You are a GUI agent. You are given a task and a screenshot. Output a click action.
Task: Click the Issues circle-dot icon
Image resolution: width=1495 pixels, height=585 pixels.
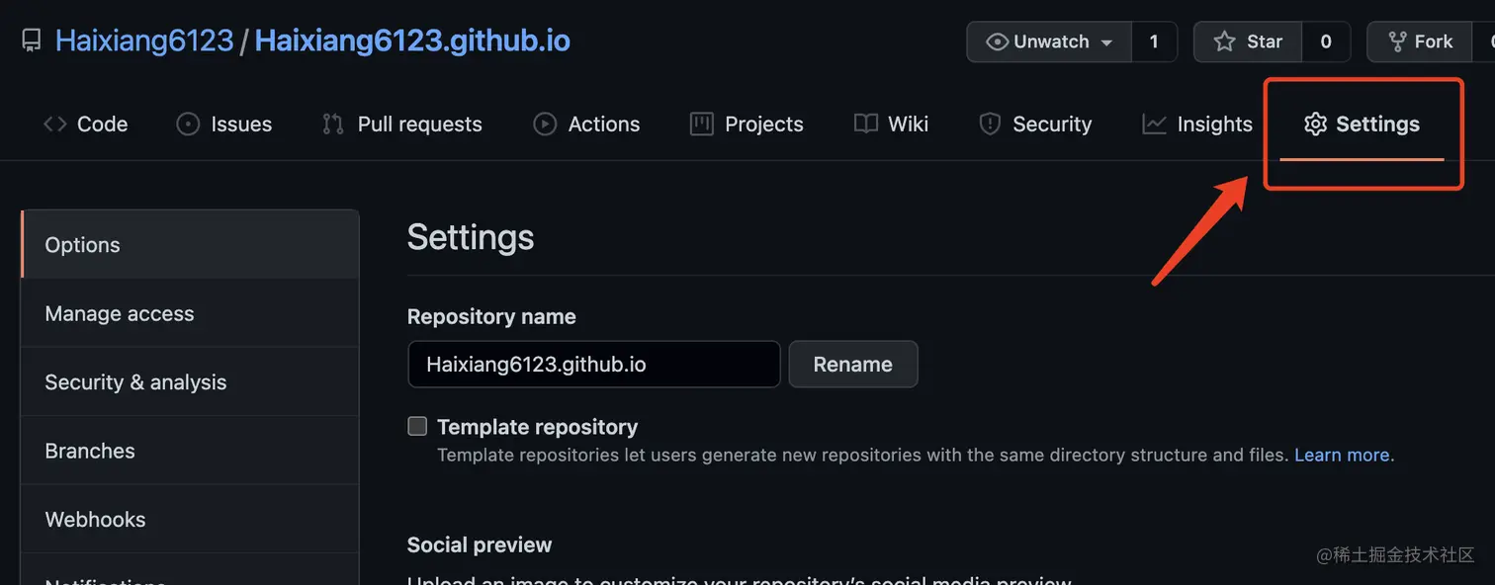pyautogui.click(x=188, y=124)
